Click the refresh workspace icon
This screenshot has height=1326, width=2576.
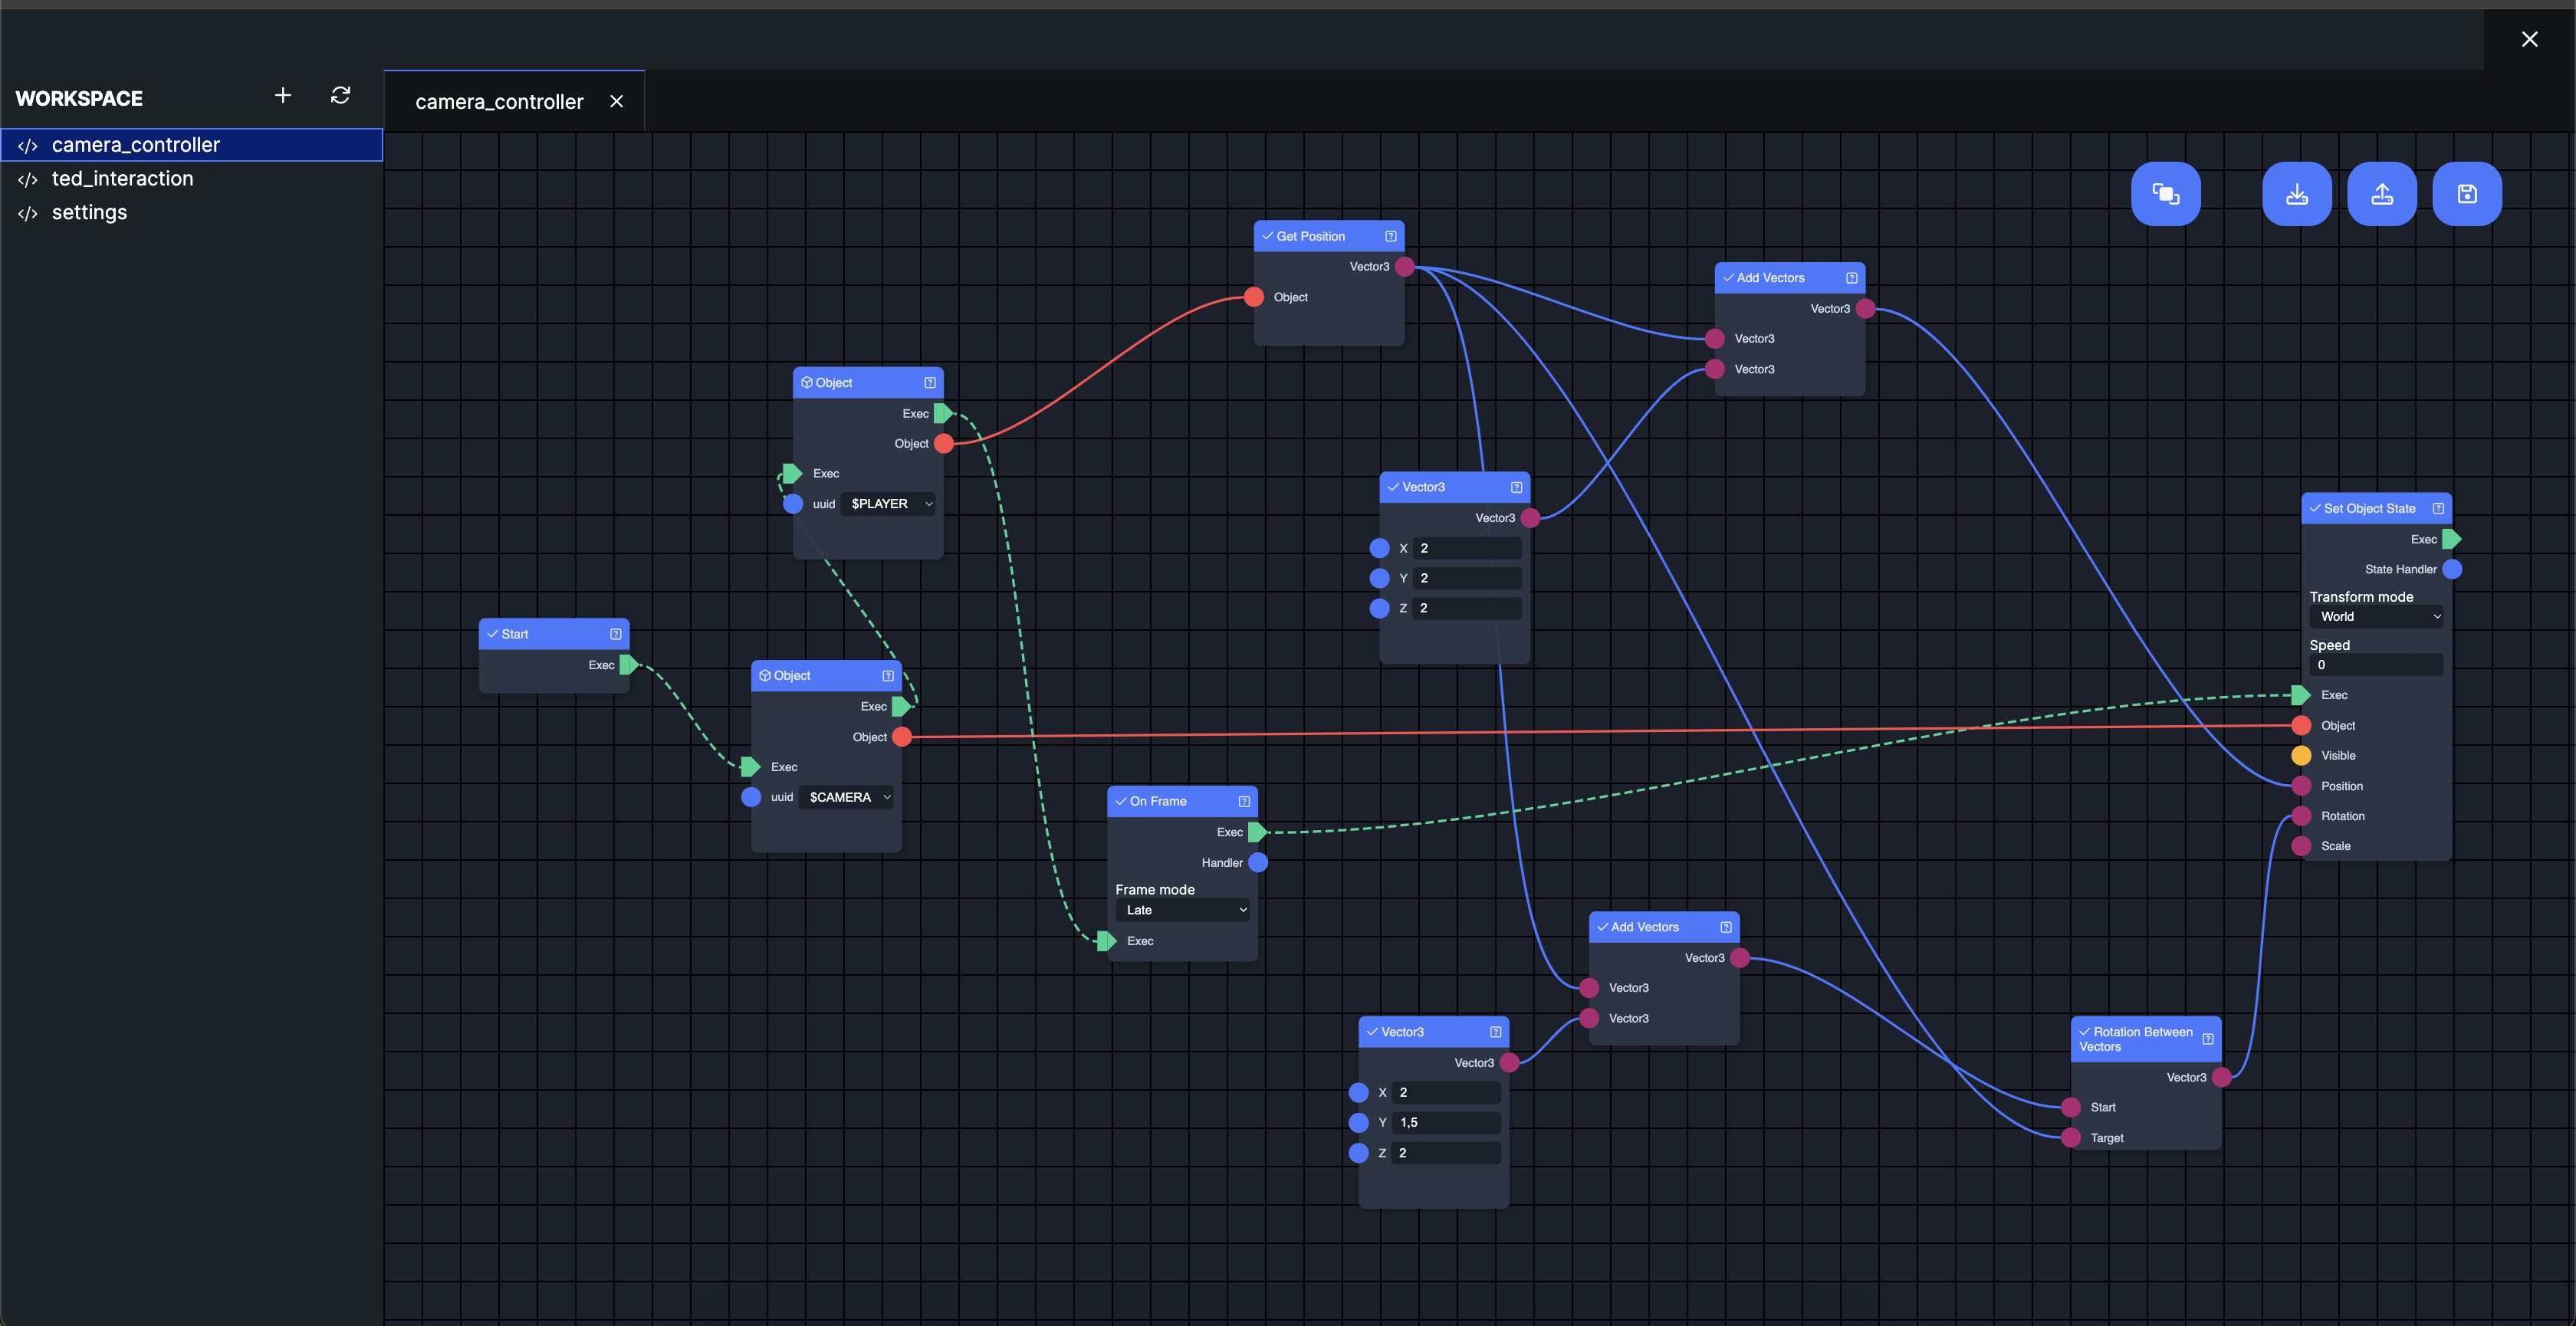[x=340, y=95]
